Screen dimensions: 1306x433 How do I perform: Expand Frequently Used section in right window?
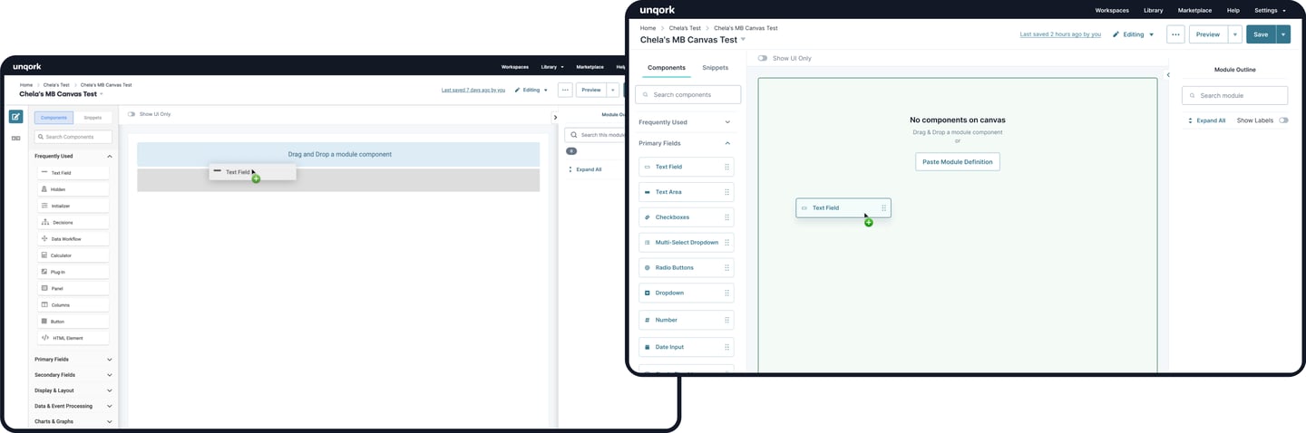[x=727, y=122]
